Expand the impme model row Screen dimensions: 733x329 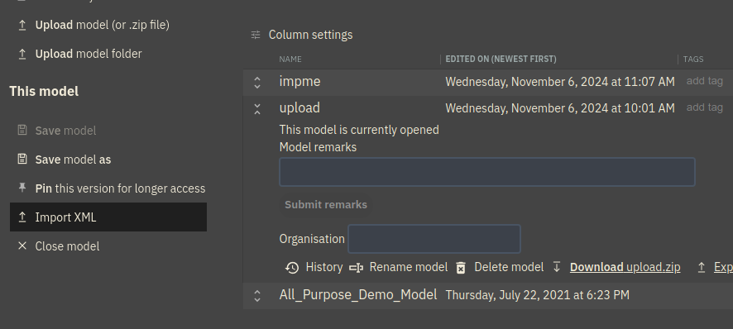tap(257, 83)
